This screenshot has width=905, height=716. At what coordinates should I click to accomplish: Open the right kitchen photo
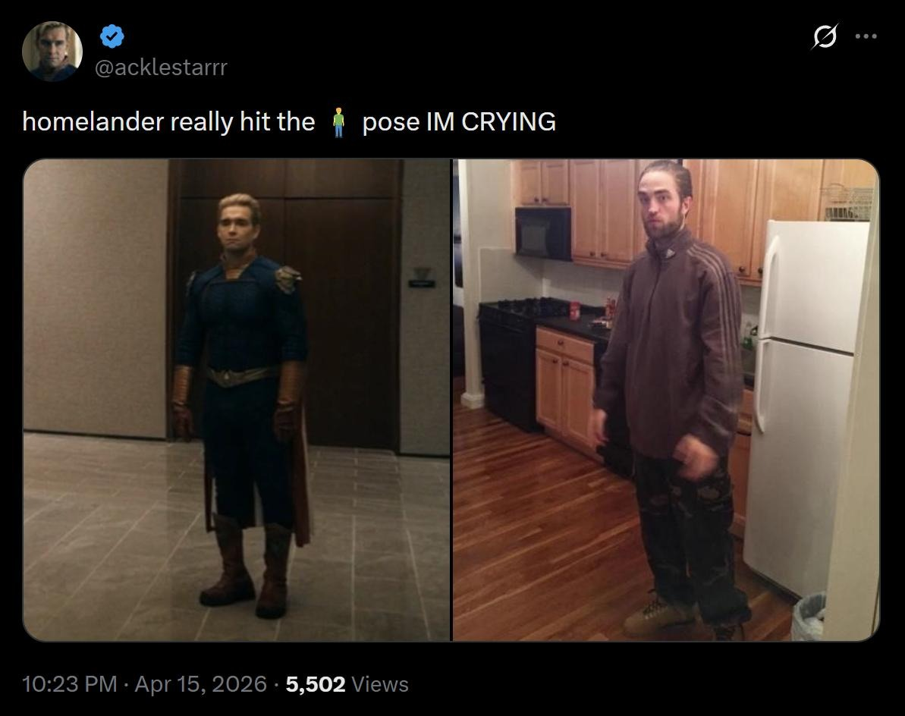pyautogui.click(x=666, y=400)
